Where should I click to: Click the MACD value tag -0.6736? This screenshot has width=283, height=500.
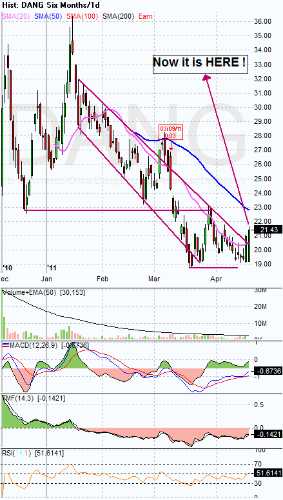268,371
